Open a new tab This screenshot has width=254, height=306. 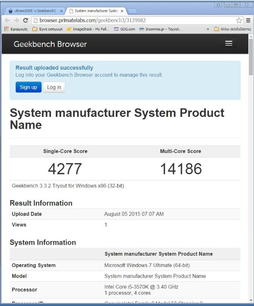[132, 11]
